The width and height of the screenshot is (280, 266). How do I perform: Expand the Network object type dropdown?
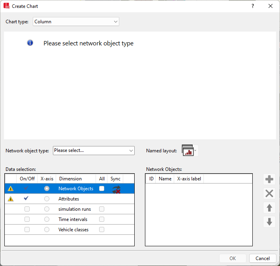coord(94,150)
